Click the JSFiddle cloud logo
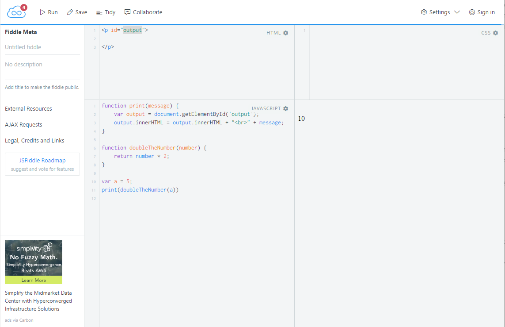Viewport: 505px width, 327px height. [16, 12]
